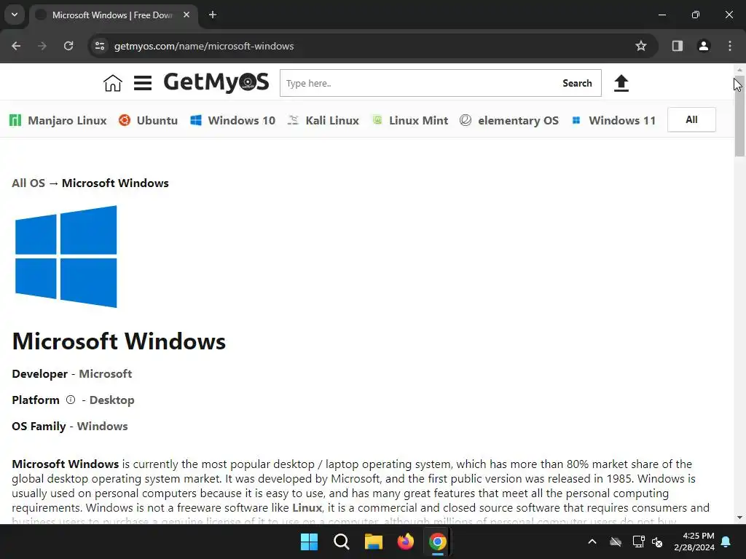Go forward to next page
The height and width of the screenshot is (559, 746).
pyautogui.click(x=42, y=46)
